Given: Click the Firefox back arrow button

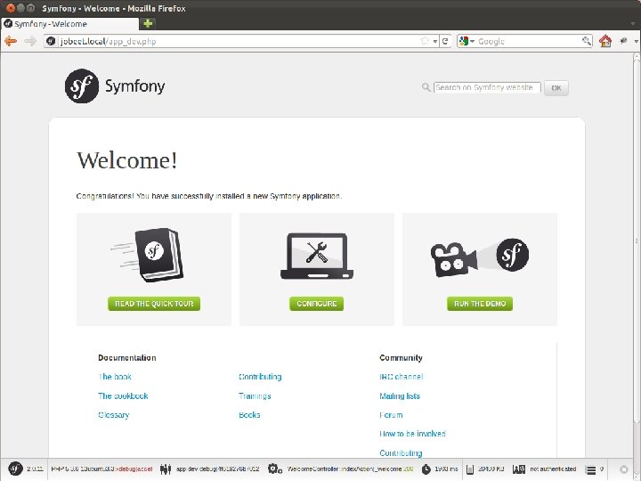Looking at the screenshot, I should pos(11,41).
